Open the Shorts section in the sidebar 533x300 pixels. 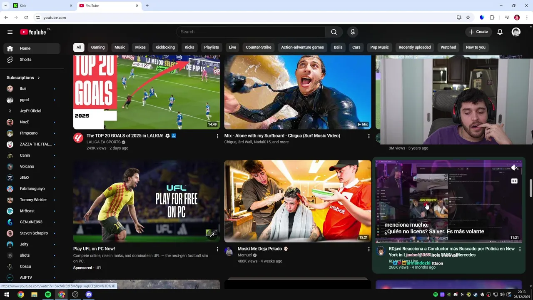click(32, 60)
